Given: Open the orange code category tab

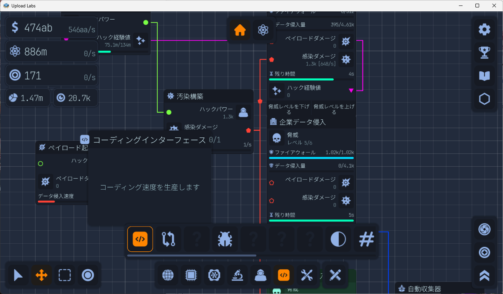Looking at the screenshot, I should point(284,275).
